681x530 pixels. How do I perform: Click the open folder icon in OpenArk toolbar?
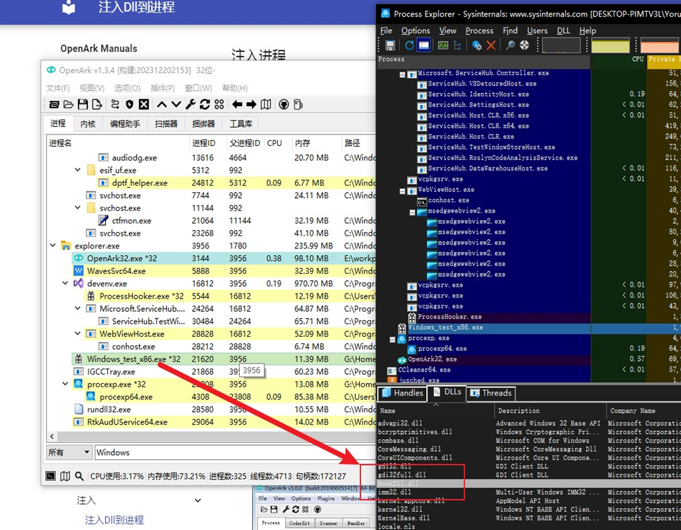click(69, 104)
